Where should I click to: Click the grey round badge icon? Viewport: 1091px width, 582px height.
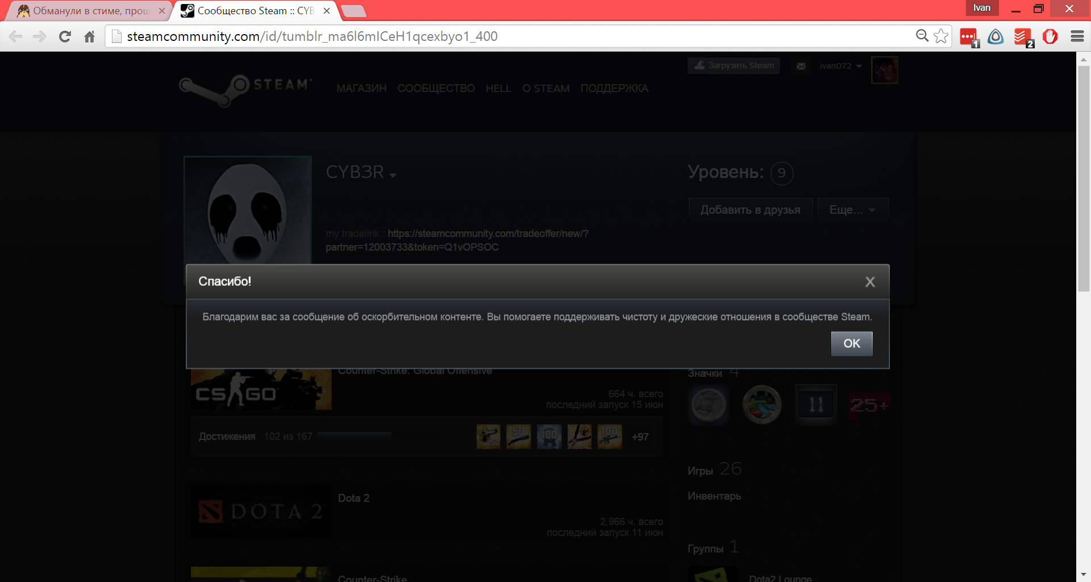709,405
